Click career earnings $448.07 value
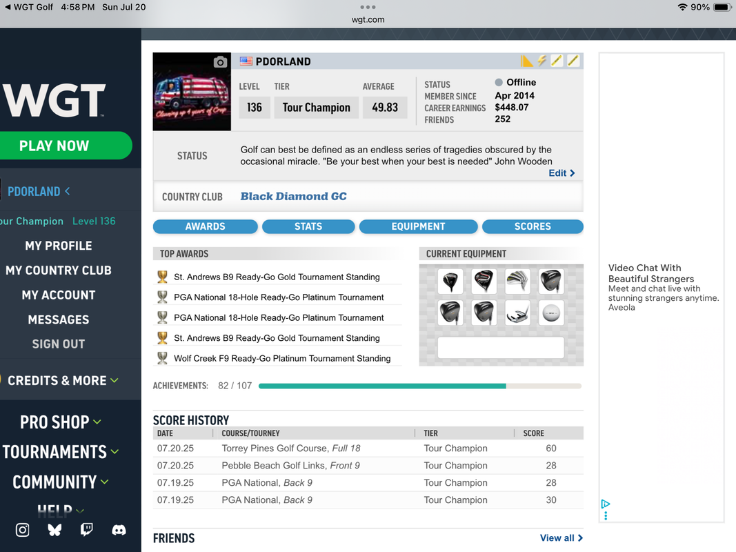 tap(512, 107)
